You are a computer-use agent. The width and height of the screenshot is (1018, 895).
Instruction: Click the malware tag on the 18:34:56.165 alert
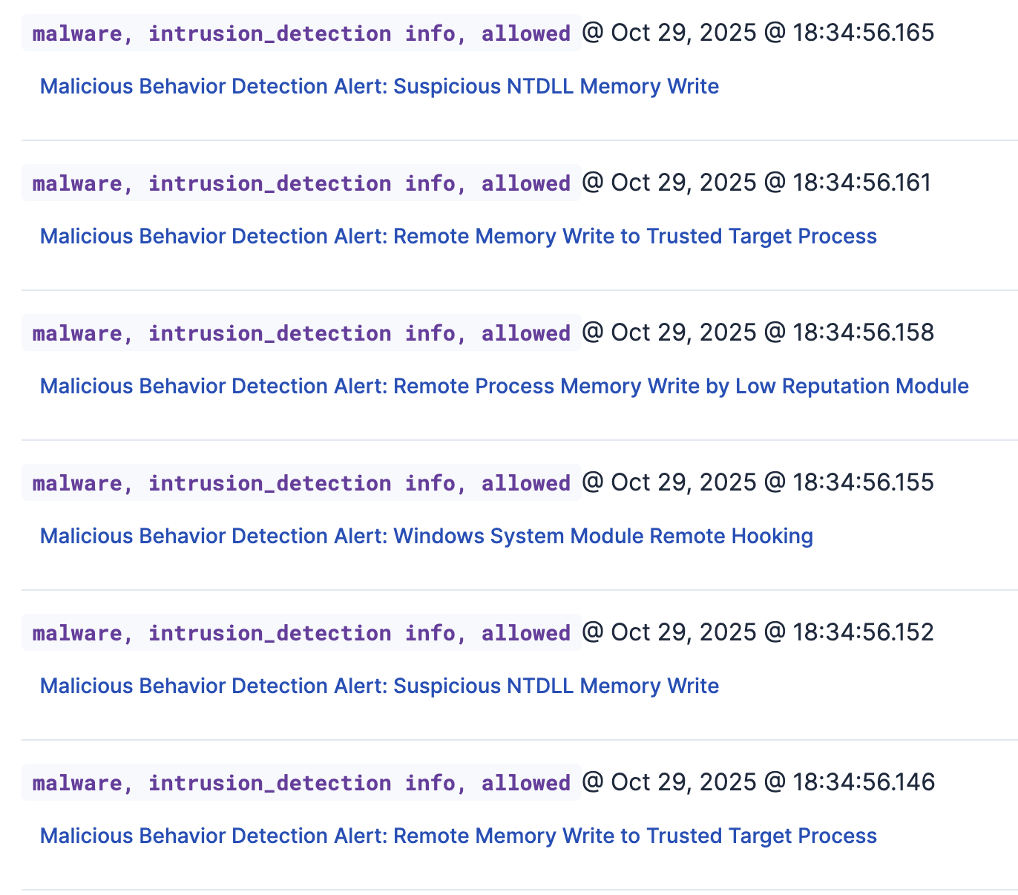77,33
